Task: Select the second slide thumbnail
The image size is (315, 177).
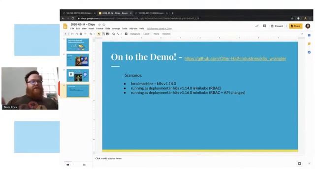Action: coord(78,60)
